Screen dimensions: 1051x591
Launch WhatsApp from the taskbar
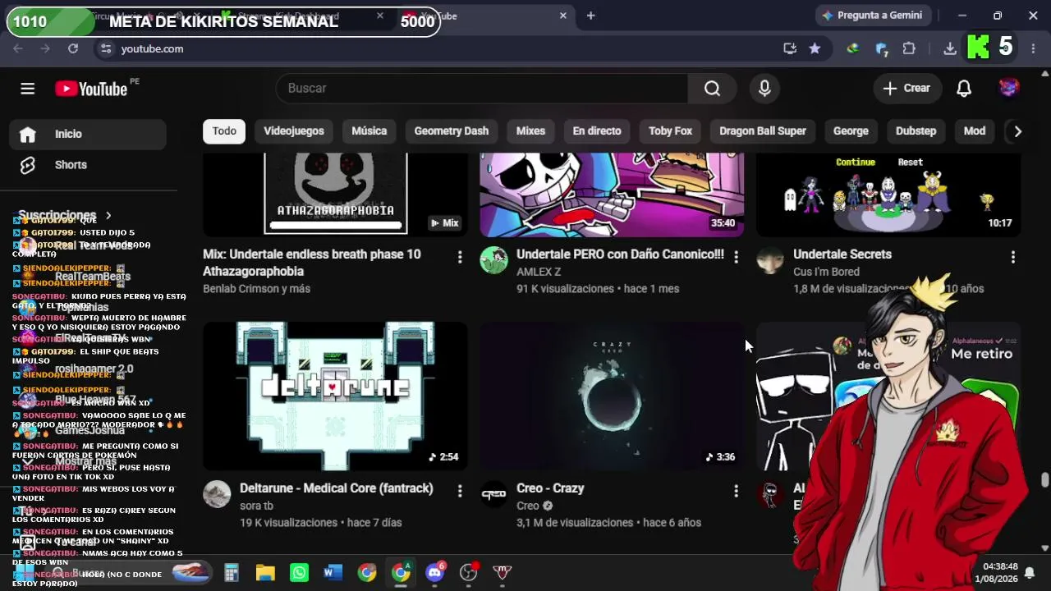tap(300, 572)
